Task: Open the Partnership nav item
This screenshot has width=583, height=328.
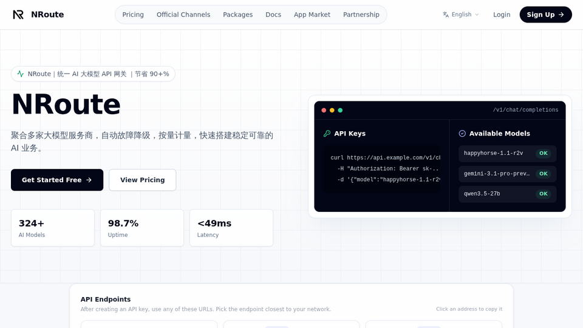Action: 361,15
